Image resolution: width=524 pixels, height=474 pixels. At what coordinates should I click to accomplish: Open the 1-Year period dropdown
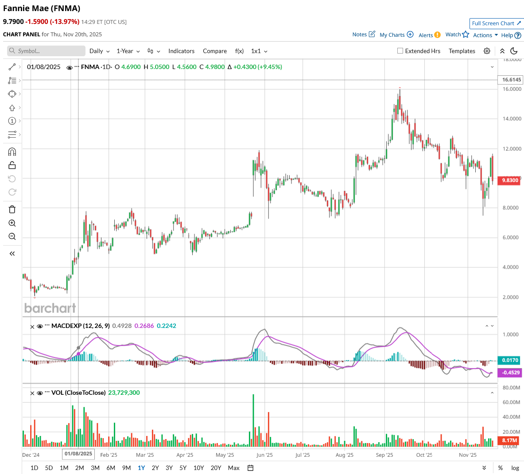coord(128,51)
